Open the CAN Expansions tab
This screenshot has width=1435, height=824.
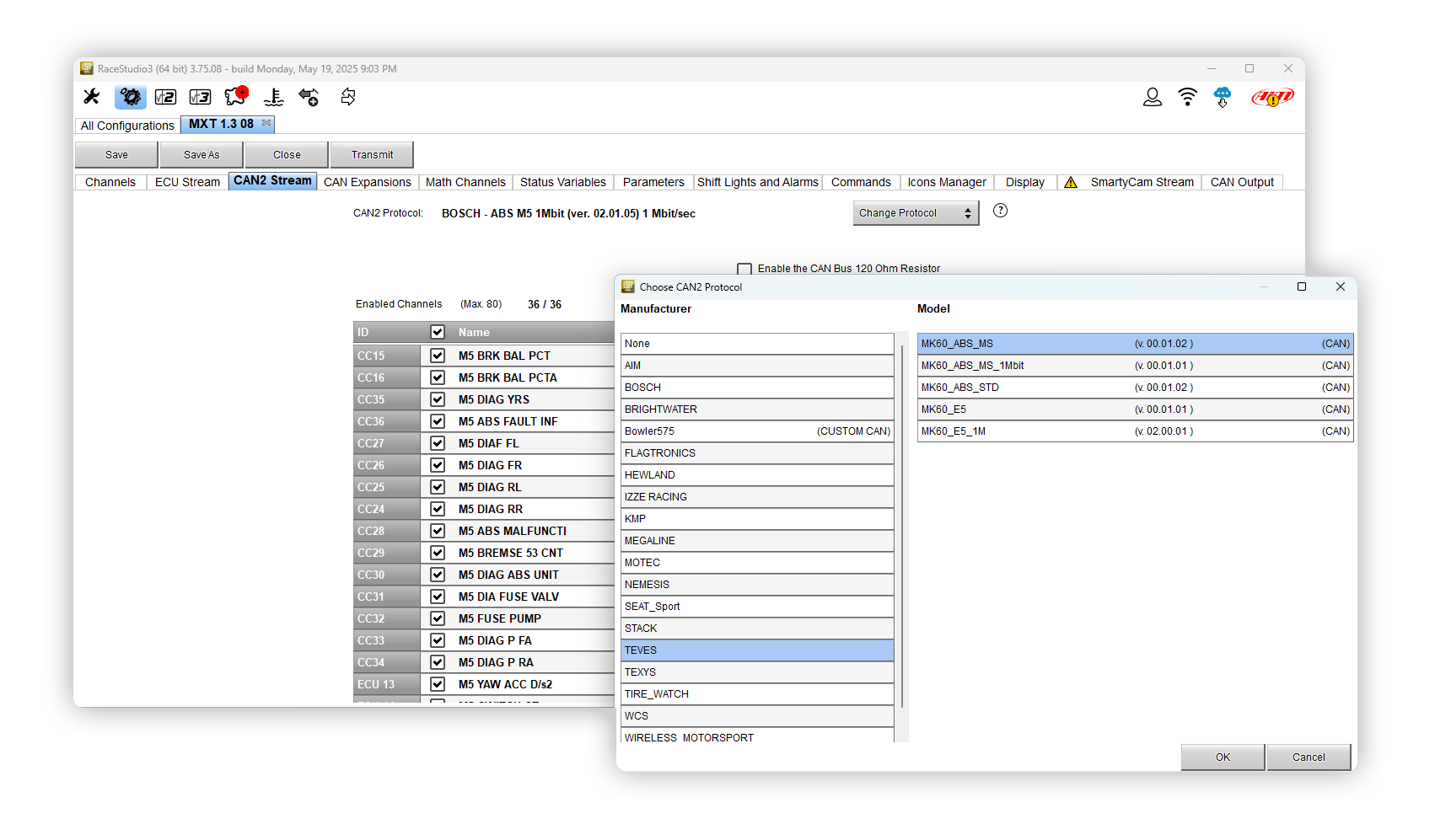368,182
